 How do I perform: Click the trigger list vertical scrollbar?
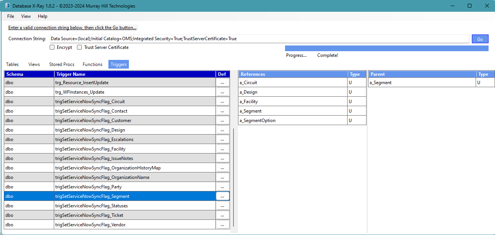coord(233,177)
